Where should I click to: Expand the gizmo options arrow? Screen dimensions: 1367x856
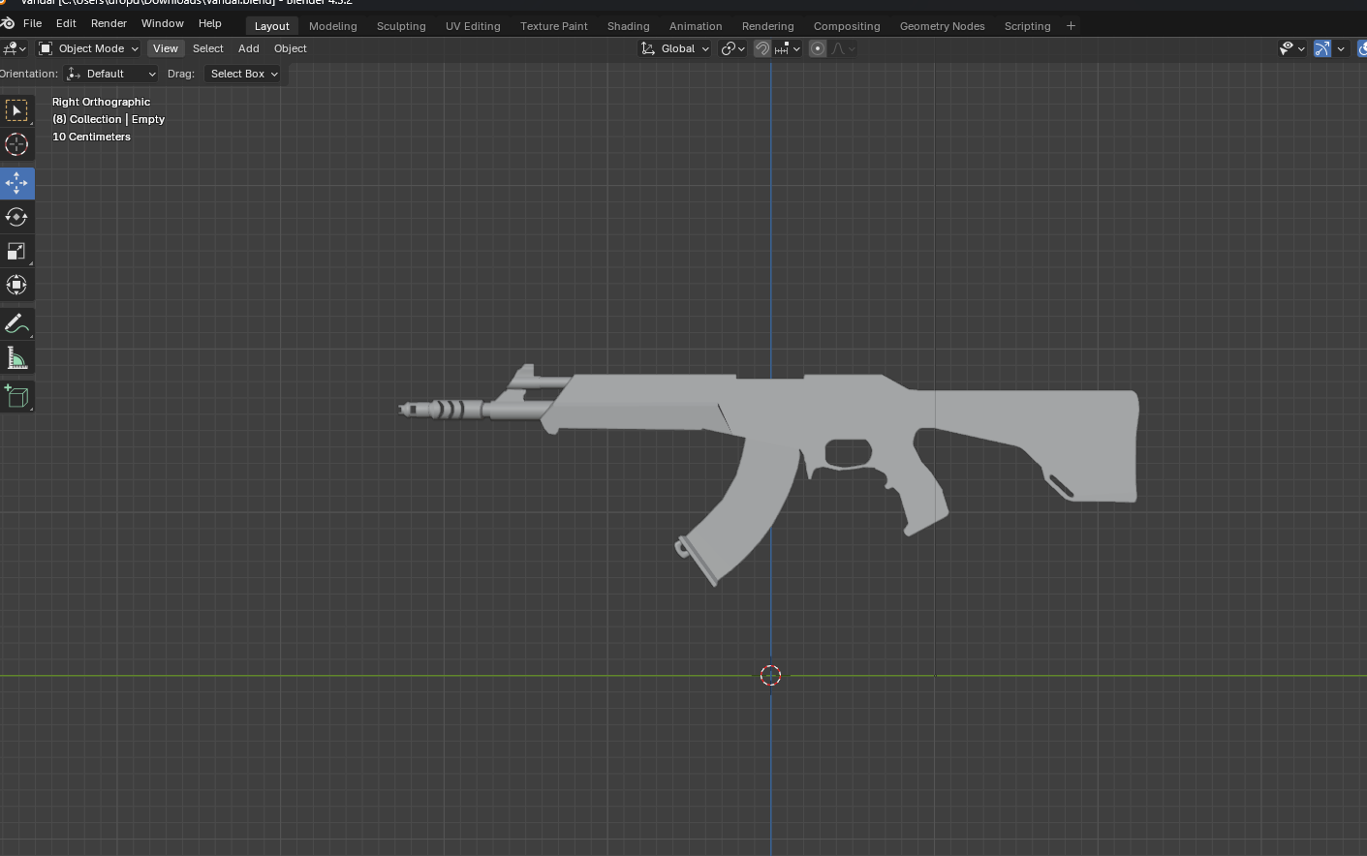[x=1341, y=48]
